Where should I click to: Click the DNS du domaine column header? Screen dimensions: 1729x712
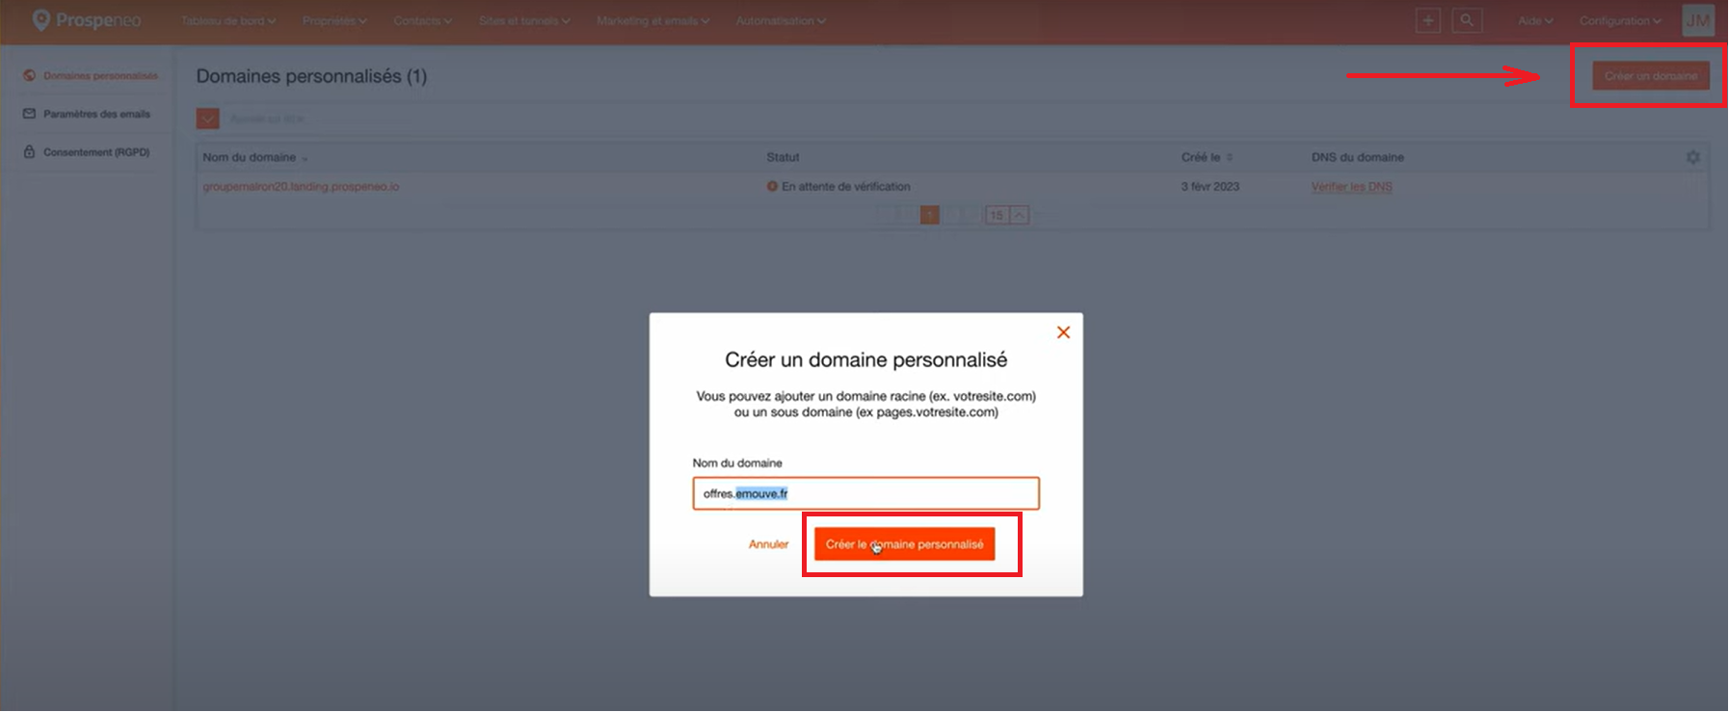pos(1357,157)
